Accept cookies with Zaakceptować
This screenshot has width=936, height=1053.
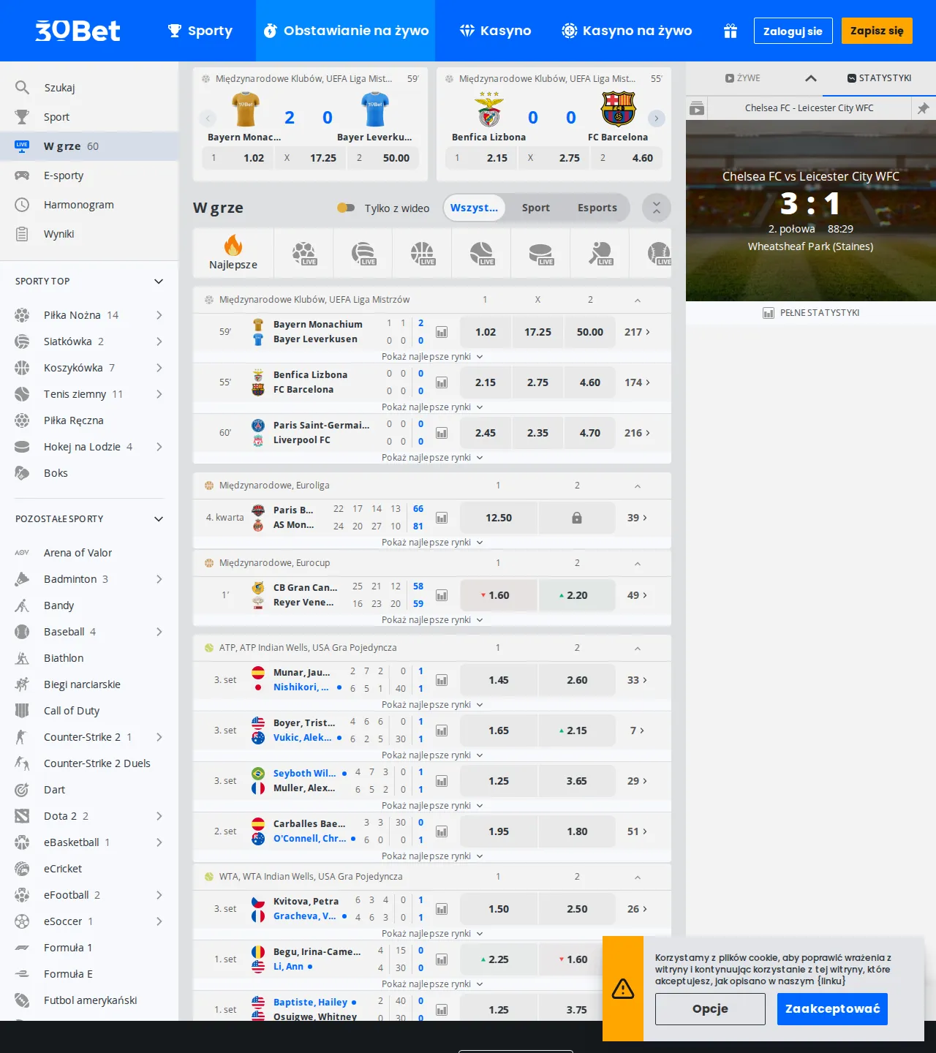click(832, 1009)
